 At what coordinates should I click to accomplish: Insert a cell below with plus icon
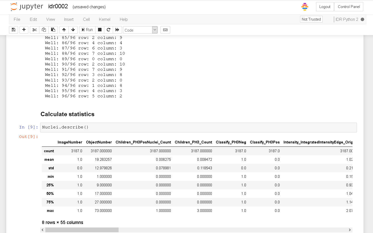[24, 30]
